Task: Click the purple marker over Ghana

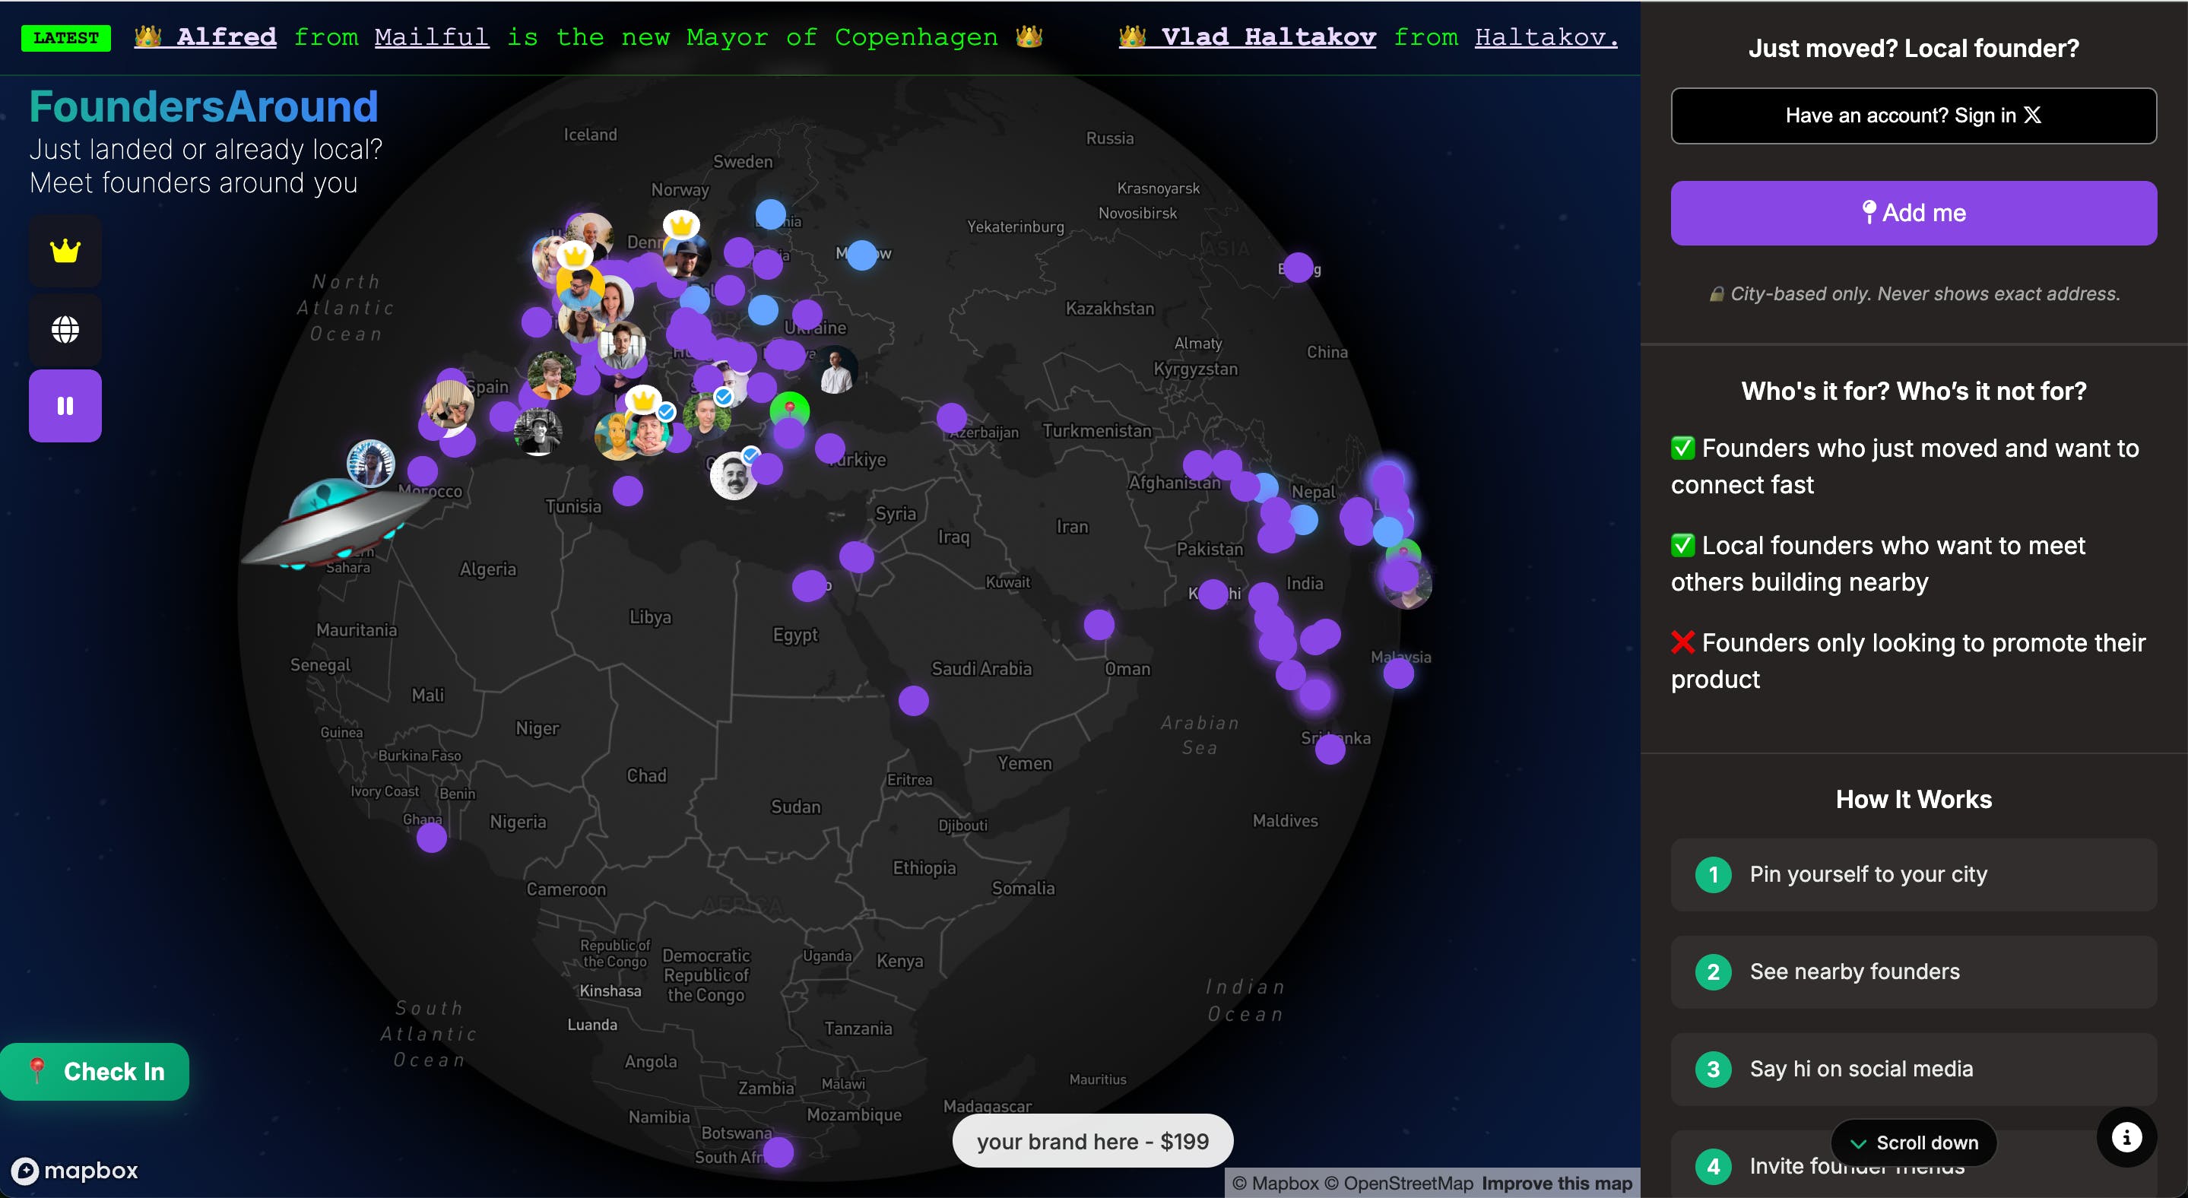Action: (x=432, y=838)
